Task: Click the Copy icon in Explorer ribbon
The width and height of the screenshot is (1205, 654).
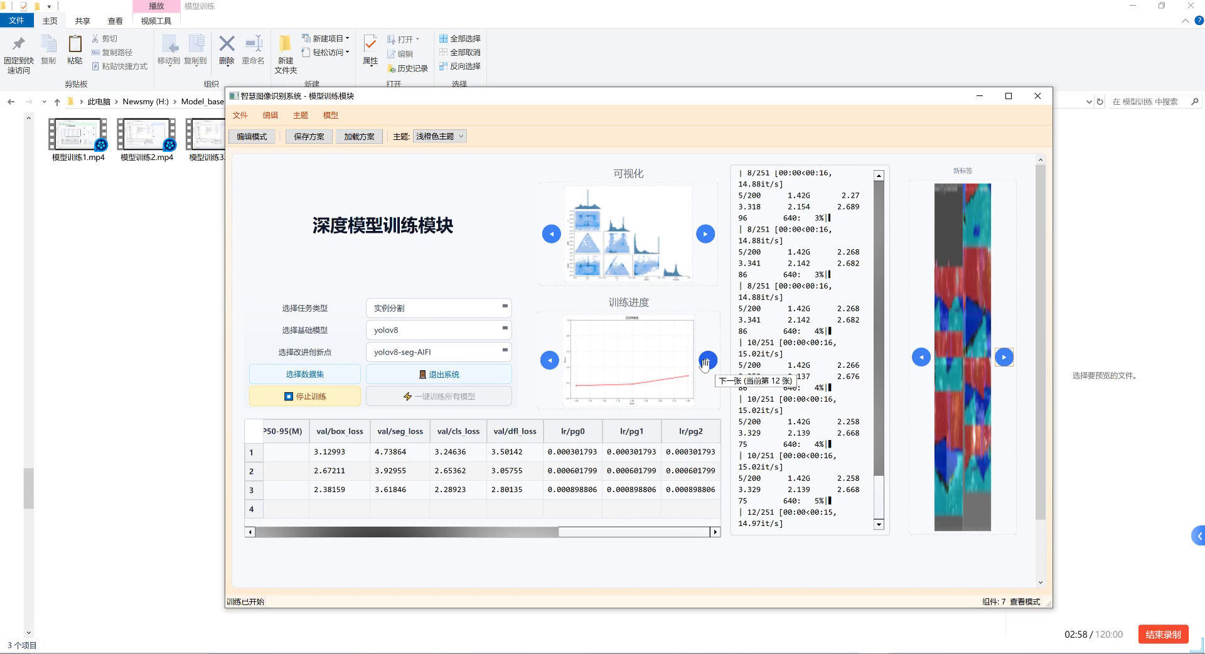Action: (48, 50)
